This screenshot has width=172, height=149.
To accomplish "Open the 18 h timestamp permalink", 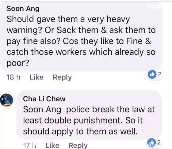I will [13, 77].
